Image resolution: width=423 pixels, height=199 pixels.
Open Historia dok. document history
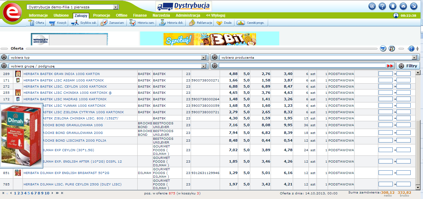click(172, 23)
